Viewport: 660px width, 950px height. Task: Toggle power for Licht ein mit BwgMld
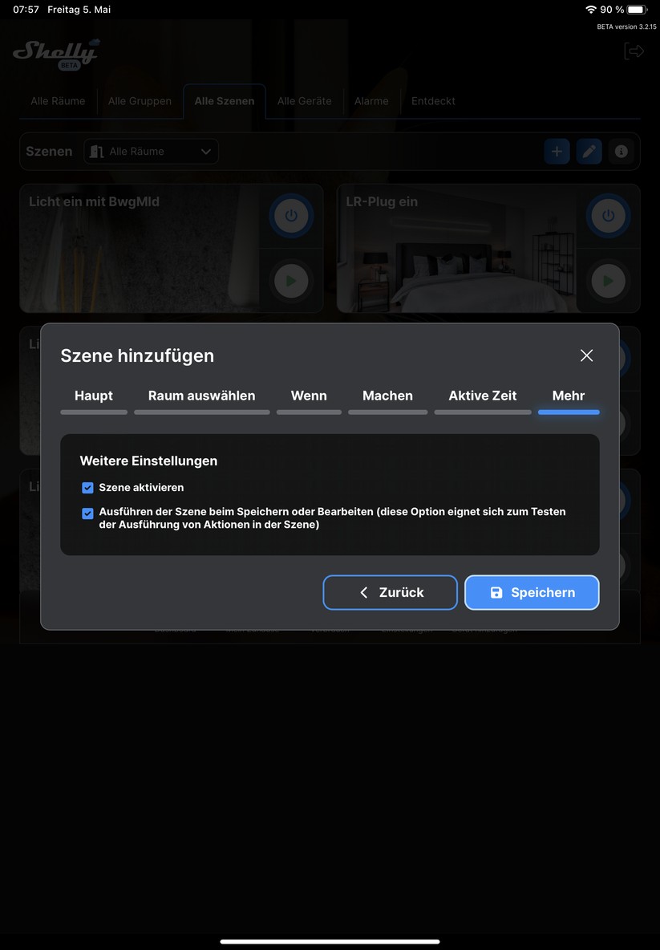pyautogui.click(x=291, y=216)
